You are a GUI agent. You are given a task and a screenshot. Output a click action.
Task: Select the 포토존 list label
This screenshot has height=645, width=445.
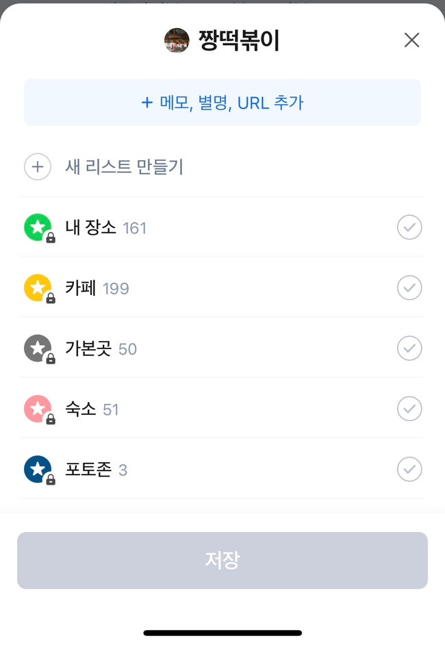[x=88, y=470]
